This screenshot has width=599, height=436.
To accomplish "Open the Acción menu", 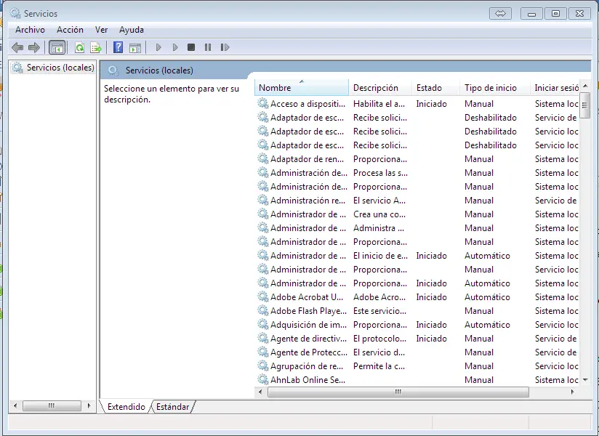I will click(x=70, y=30).
